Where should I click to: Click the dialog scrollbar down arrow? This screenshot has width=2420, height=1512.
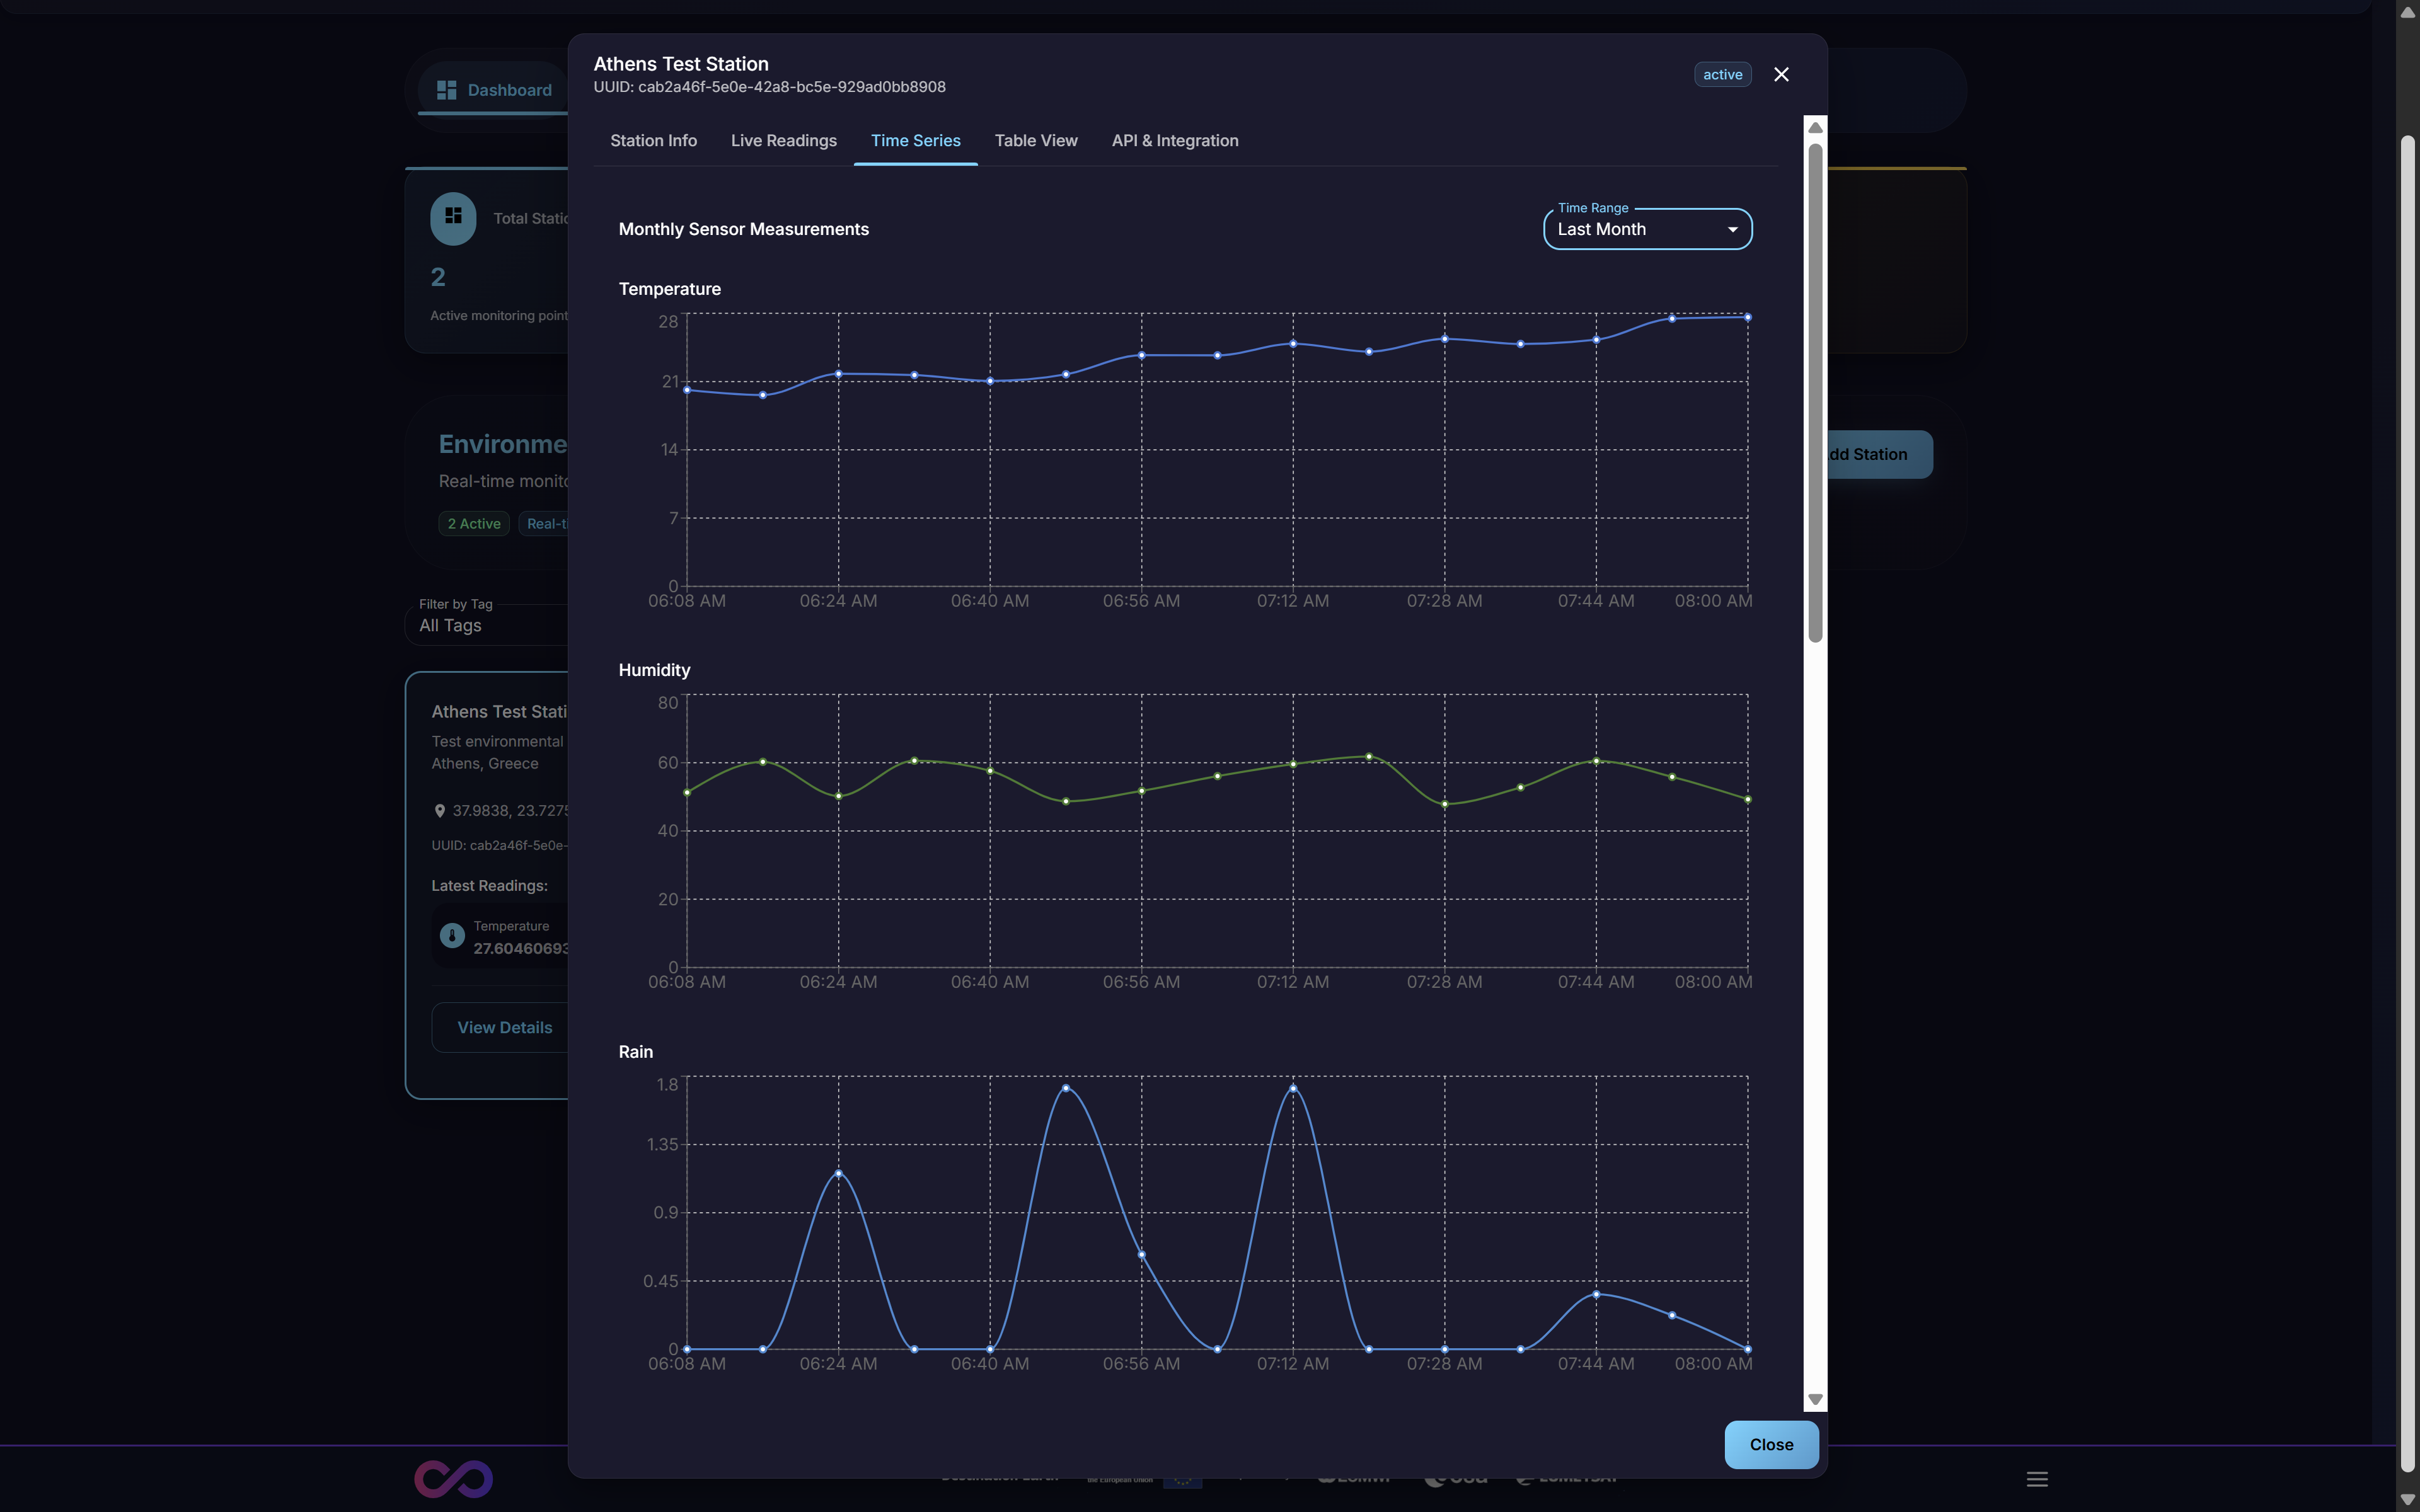click(1815, 1399)
